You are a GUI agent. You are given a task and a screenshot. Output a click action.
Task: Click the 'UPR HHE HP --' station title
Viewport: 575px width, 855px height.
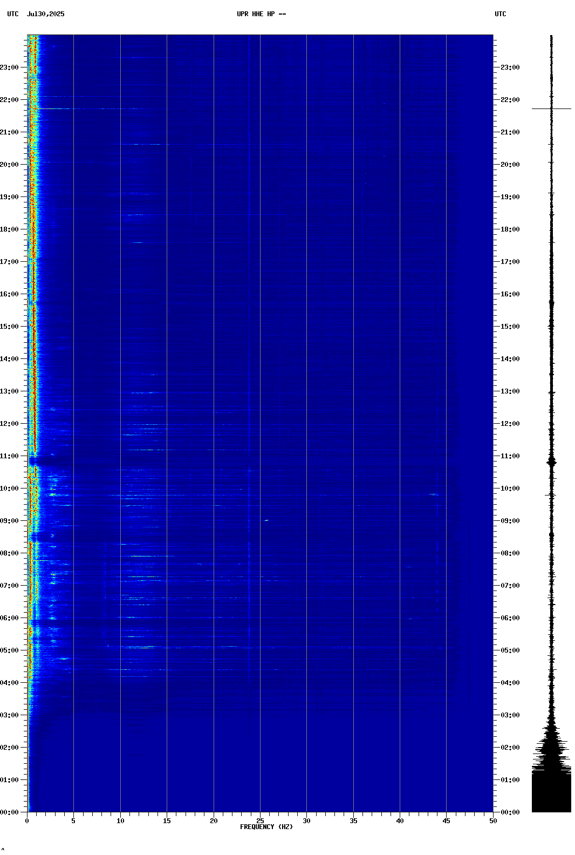[x=261, y=14]
